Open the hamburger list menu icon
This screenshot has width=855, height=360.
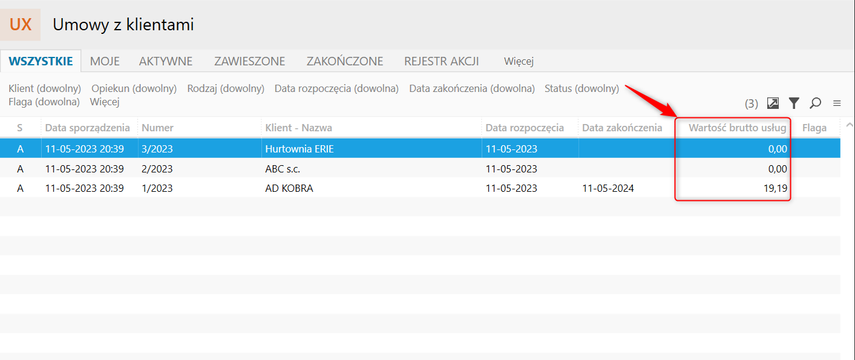(837, 103)
